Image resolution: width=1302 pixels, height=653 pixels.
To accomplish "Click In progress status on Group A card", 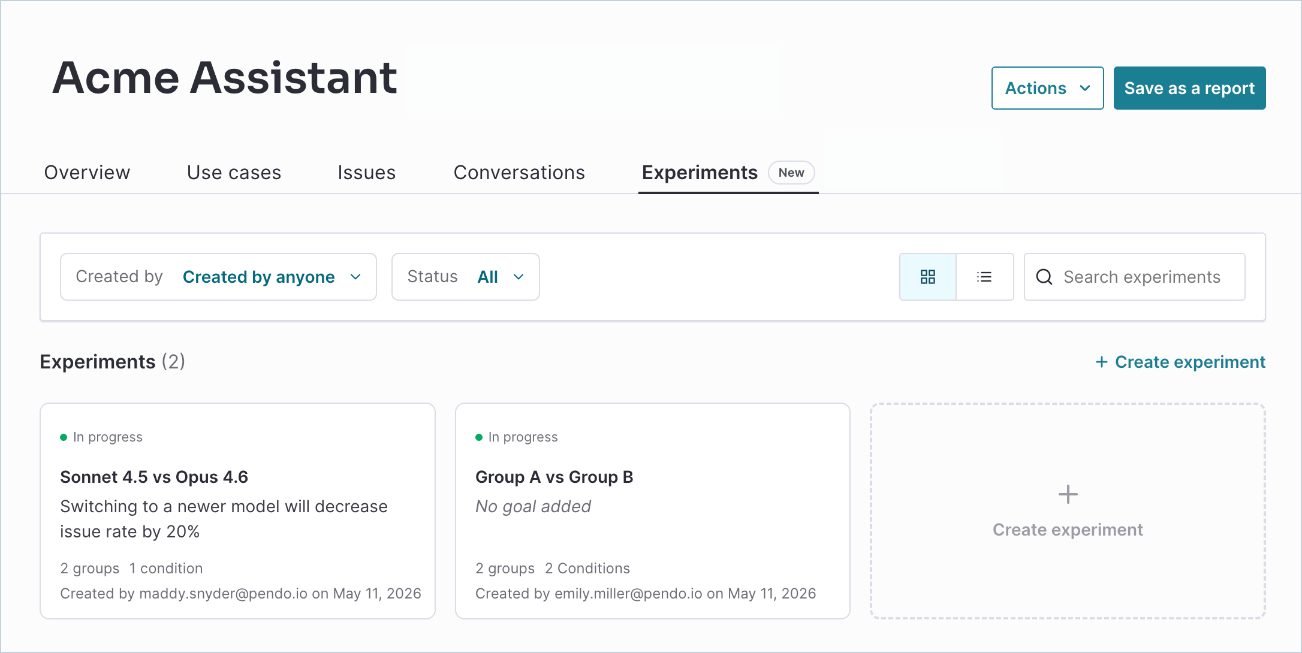I will click(x=517, y=437).
